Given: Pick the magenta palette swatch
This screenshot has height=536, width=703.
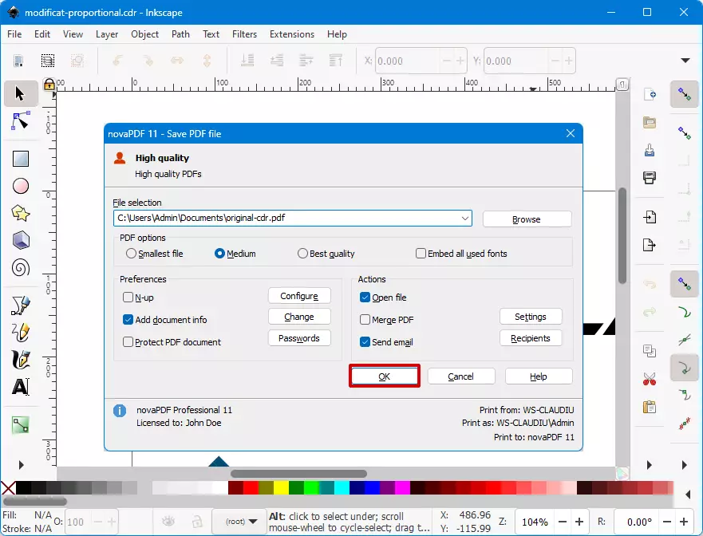Looking at the screenshot, I should click(x=402, y=487).
